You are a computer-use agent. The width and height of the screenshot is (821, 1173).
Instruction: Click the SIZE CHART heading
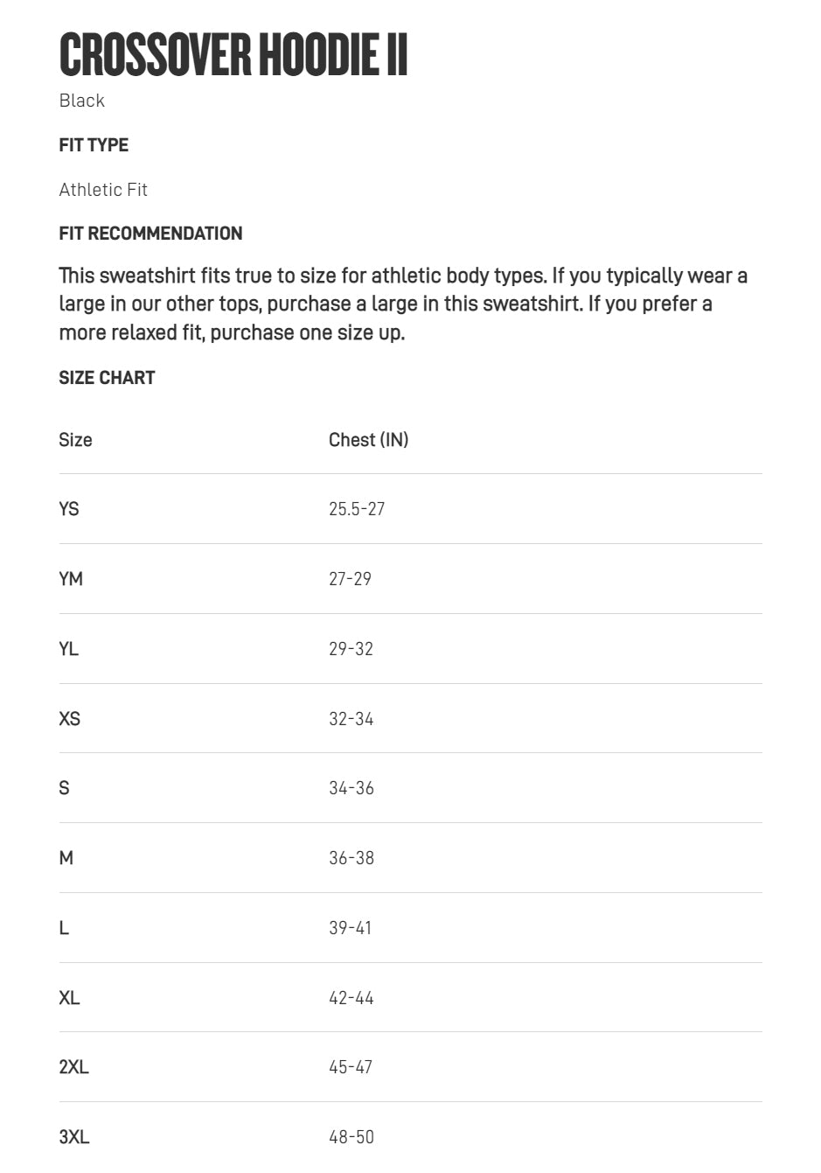coord(107,378)
